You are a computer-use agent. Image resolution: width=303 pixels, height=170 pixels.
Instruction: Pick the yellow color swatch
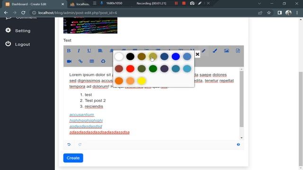(x=142, y=81)
